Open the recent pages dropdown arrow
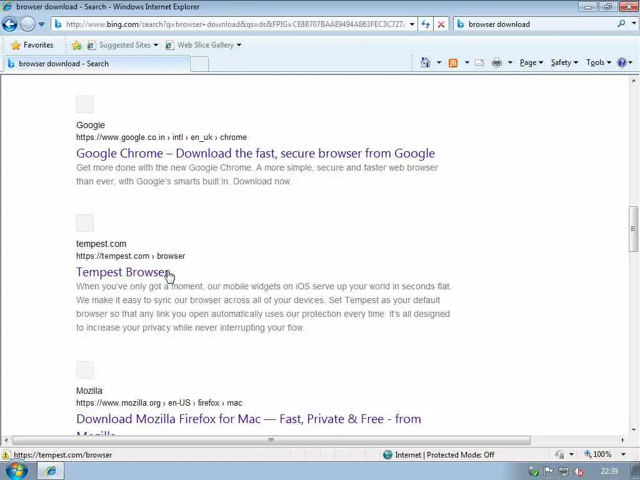 pyautogui.click(x=42, y=24)
